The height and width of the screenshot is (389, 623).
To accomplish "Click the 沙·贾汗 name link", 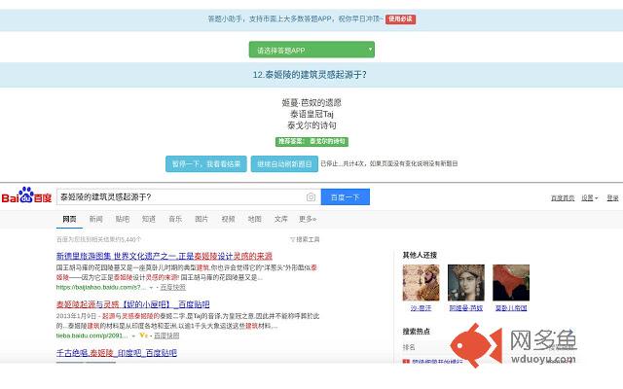I will (x=421, y=308).
